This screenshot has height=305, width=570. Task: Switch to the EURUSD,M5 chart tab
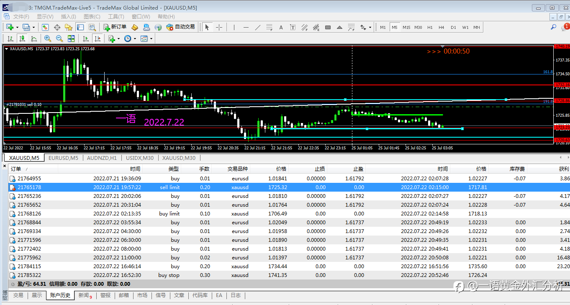click(63, 158)
